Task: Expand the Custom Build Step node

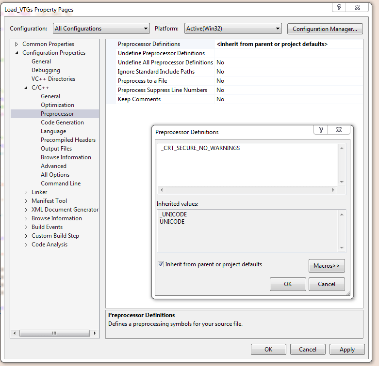Action: coord(26,236)
